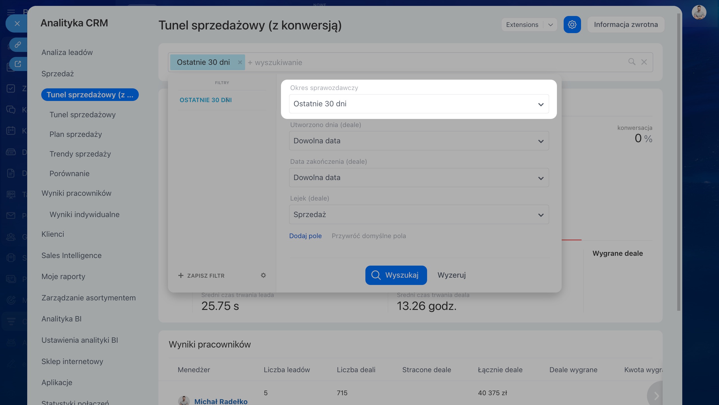The image size is (719, 405).
Task: Click the magnifier icon in search bar
Action: [632, 62]
